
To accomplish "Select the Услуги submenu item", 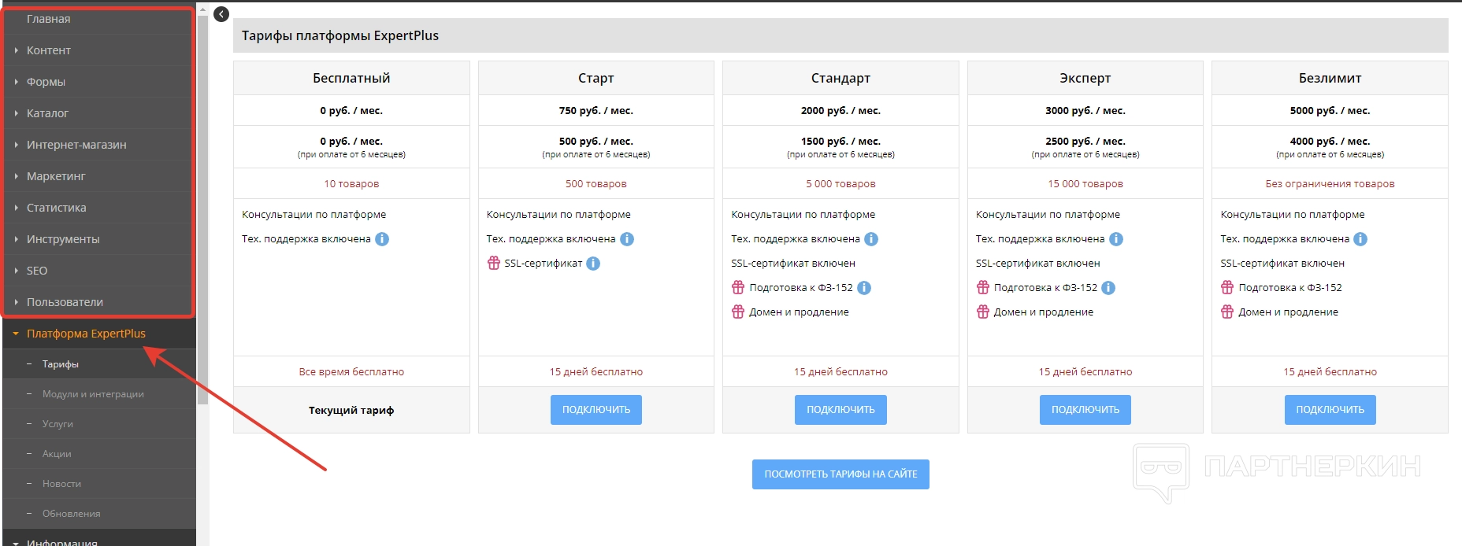I will click(x=58, y=424).
